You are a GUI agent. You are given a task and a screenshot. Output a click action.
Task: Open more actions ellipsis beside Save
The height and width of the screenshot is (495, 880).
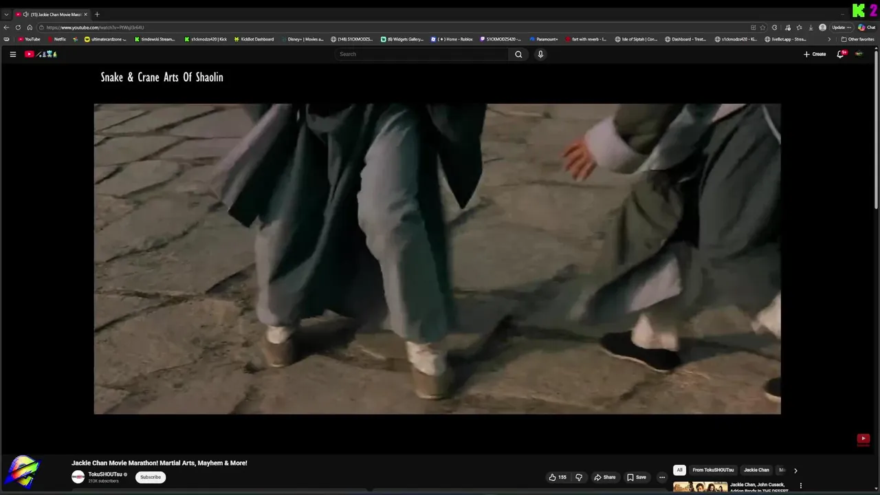tap(662, 477)
